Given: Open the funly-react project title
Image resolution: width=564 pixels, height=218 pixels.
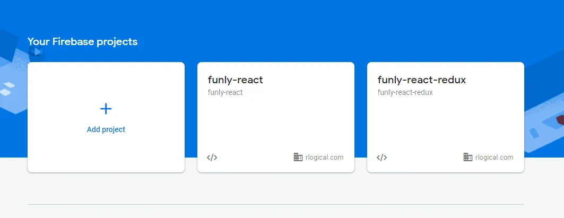Looking at the screenshot, I should pos(235,80).
